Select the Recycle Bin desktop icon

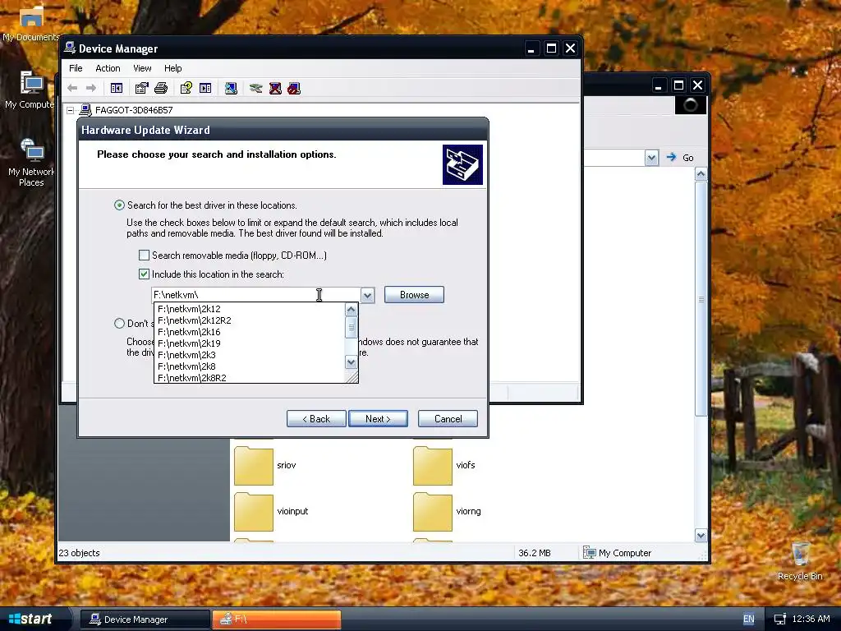[x=800, y=560]
